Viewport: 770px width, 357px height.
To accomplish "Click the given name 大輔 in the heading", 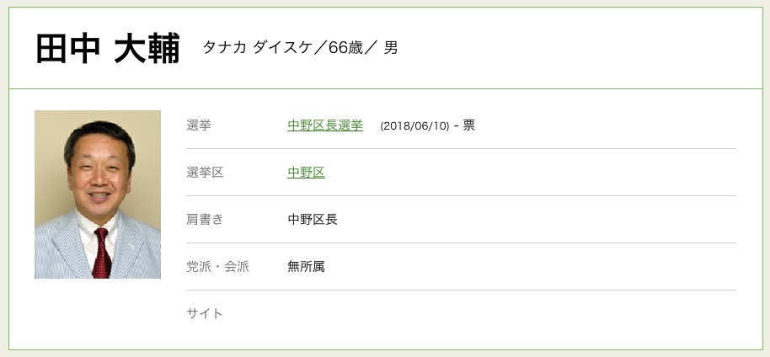I will (147, 49).
